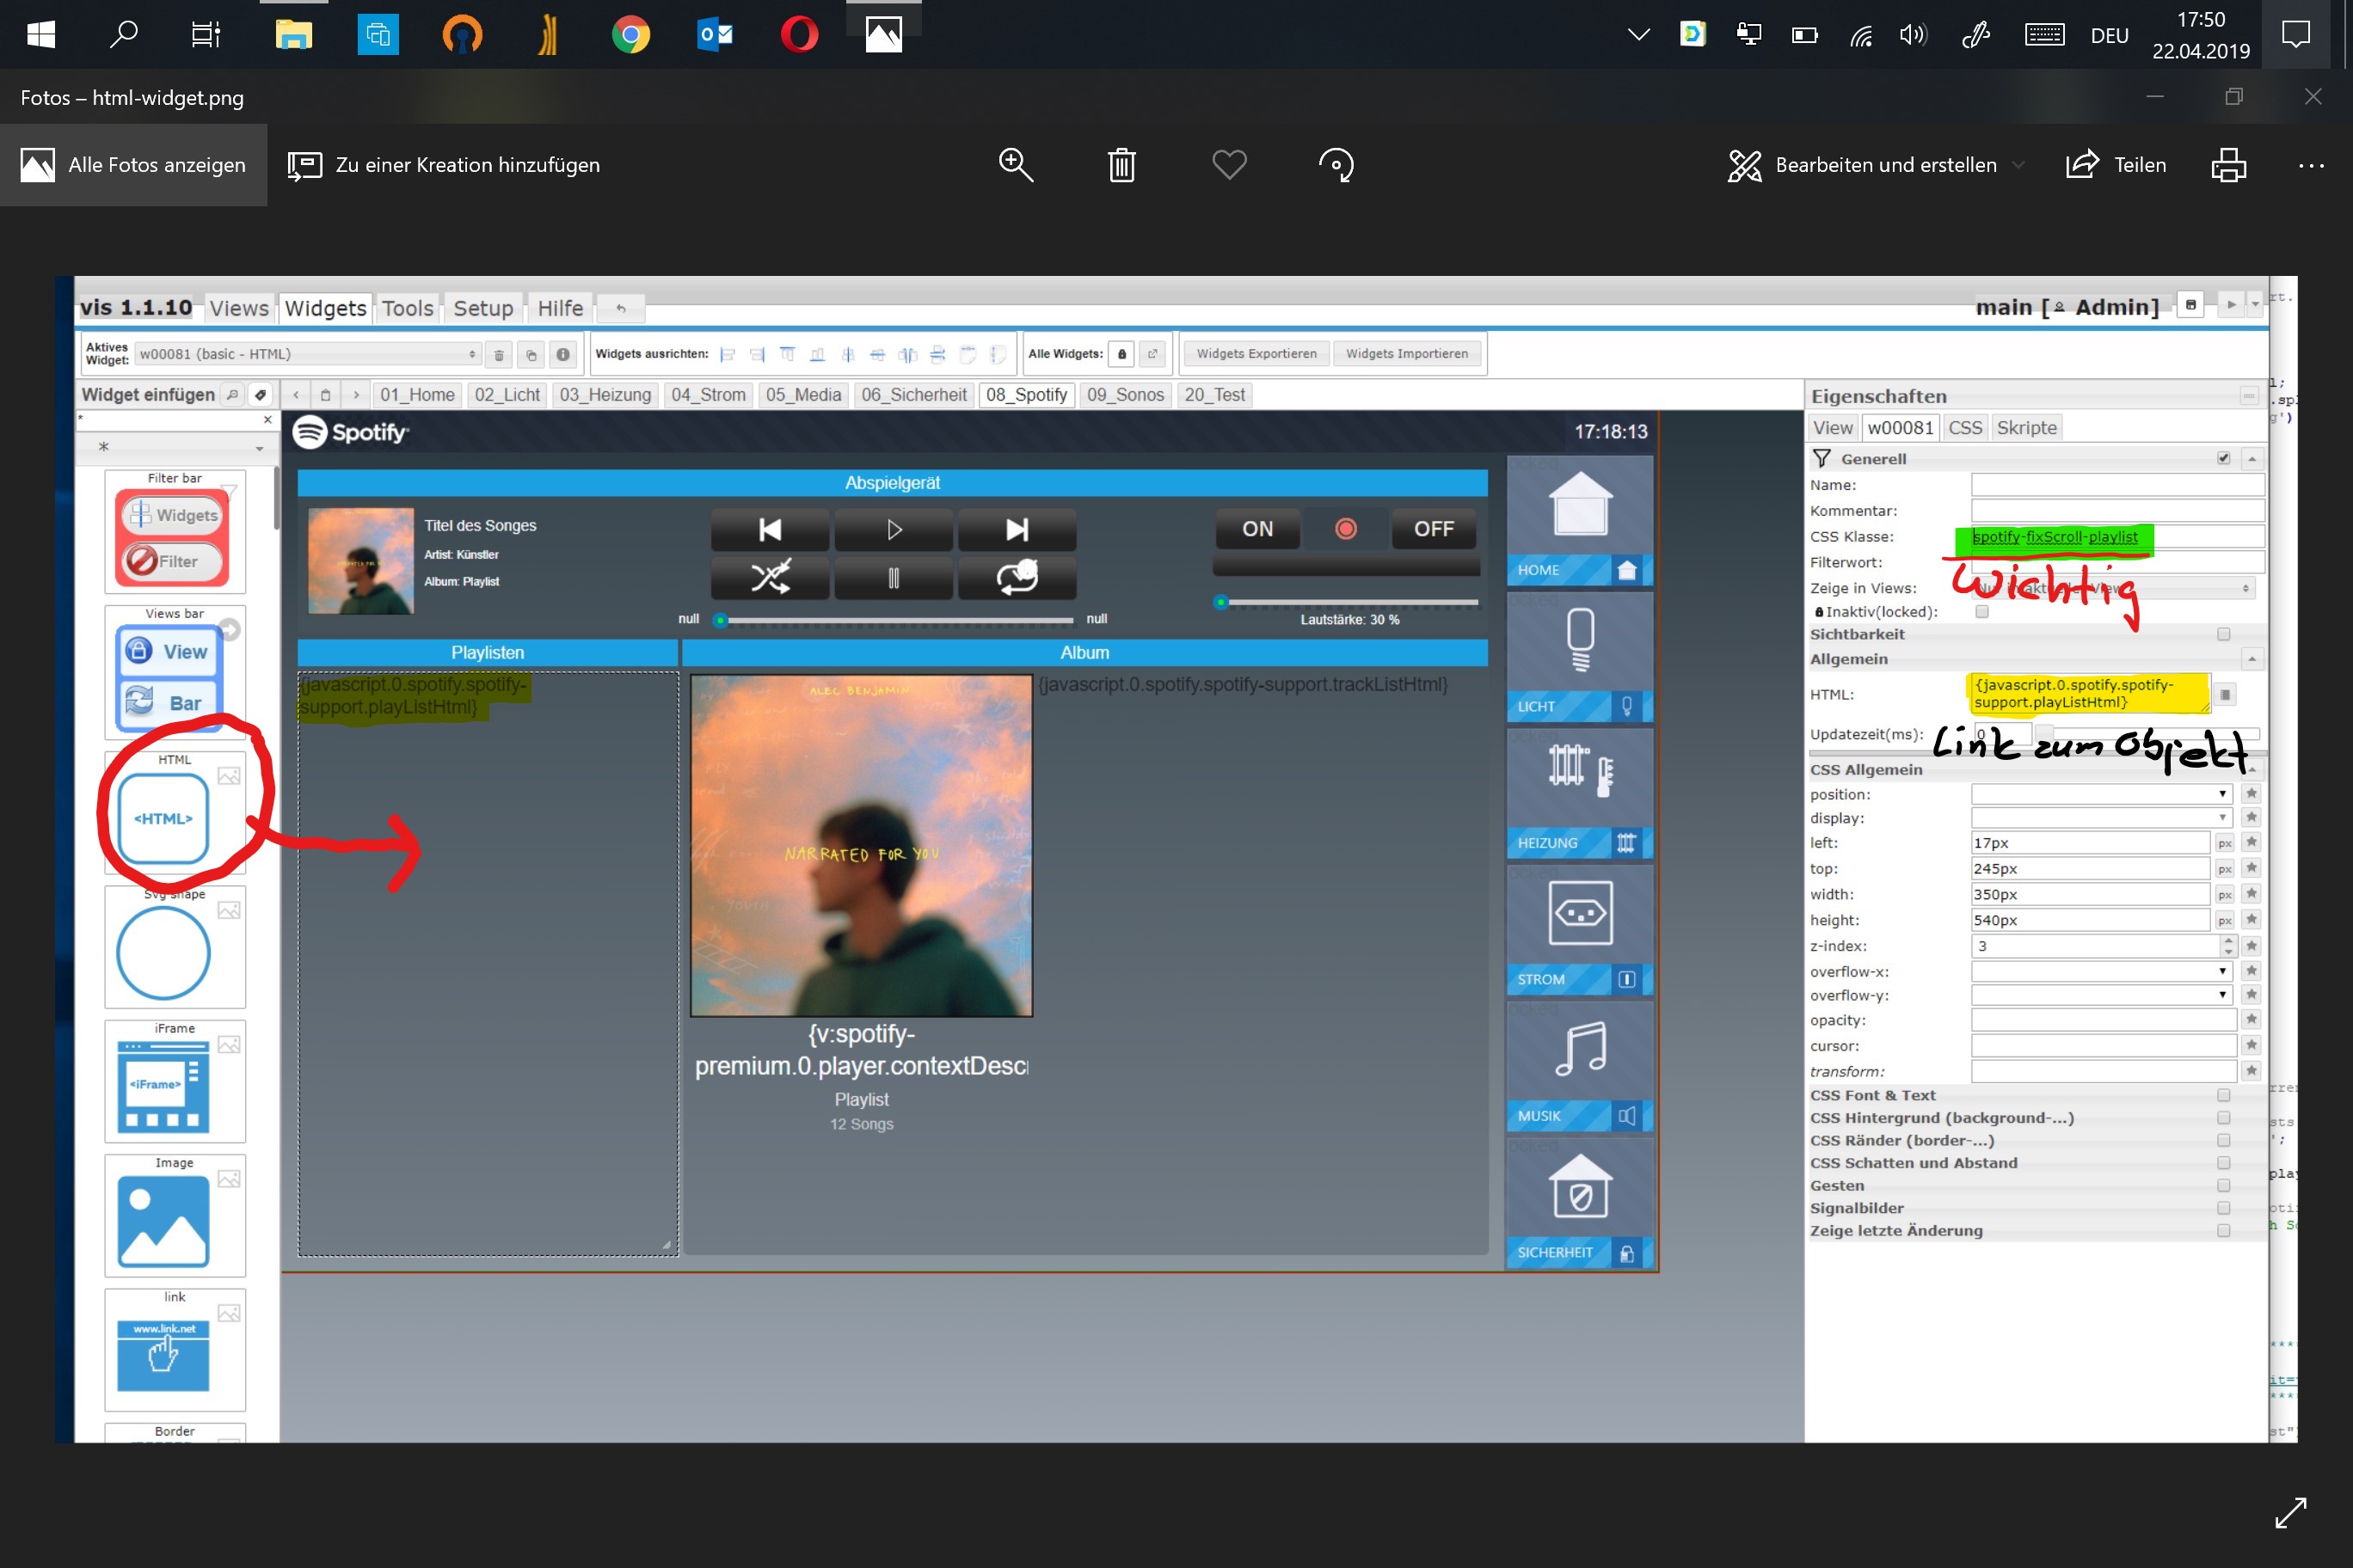Open the three-dots more options menu
2353x1568 pixels.
[x=2311, y=165]
